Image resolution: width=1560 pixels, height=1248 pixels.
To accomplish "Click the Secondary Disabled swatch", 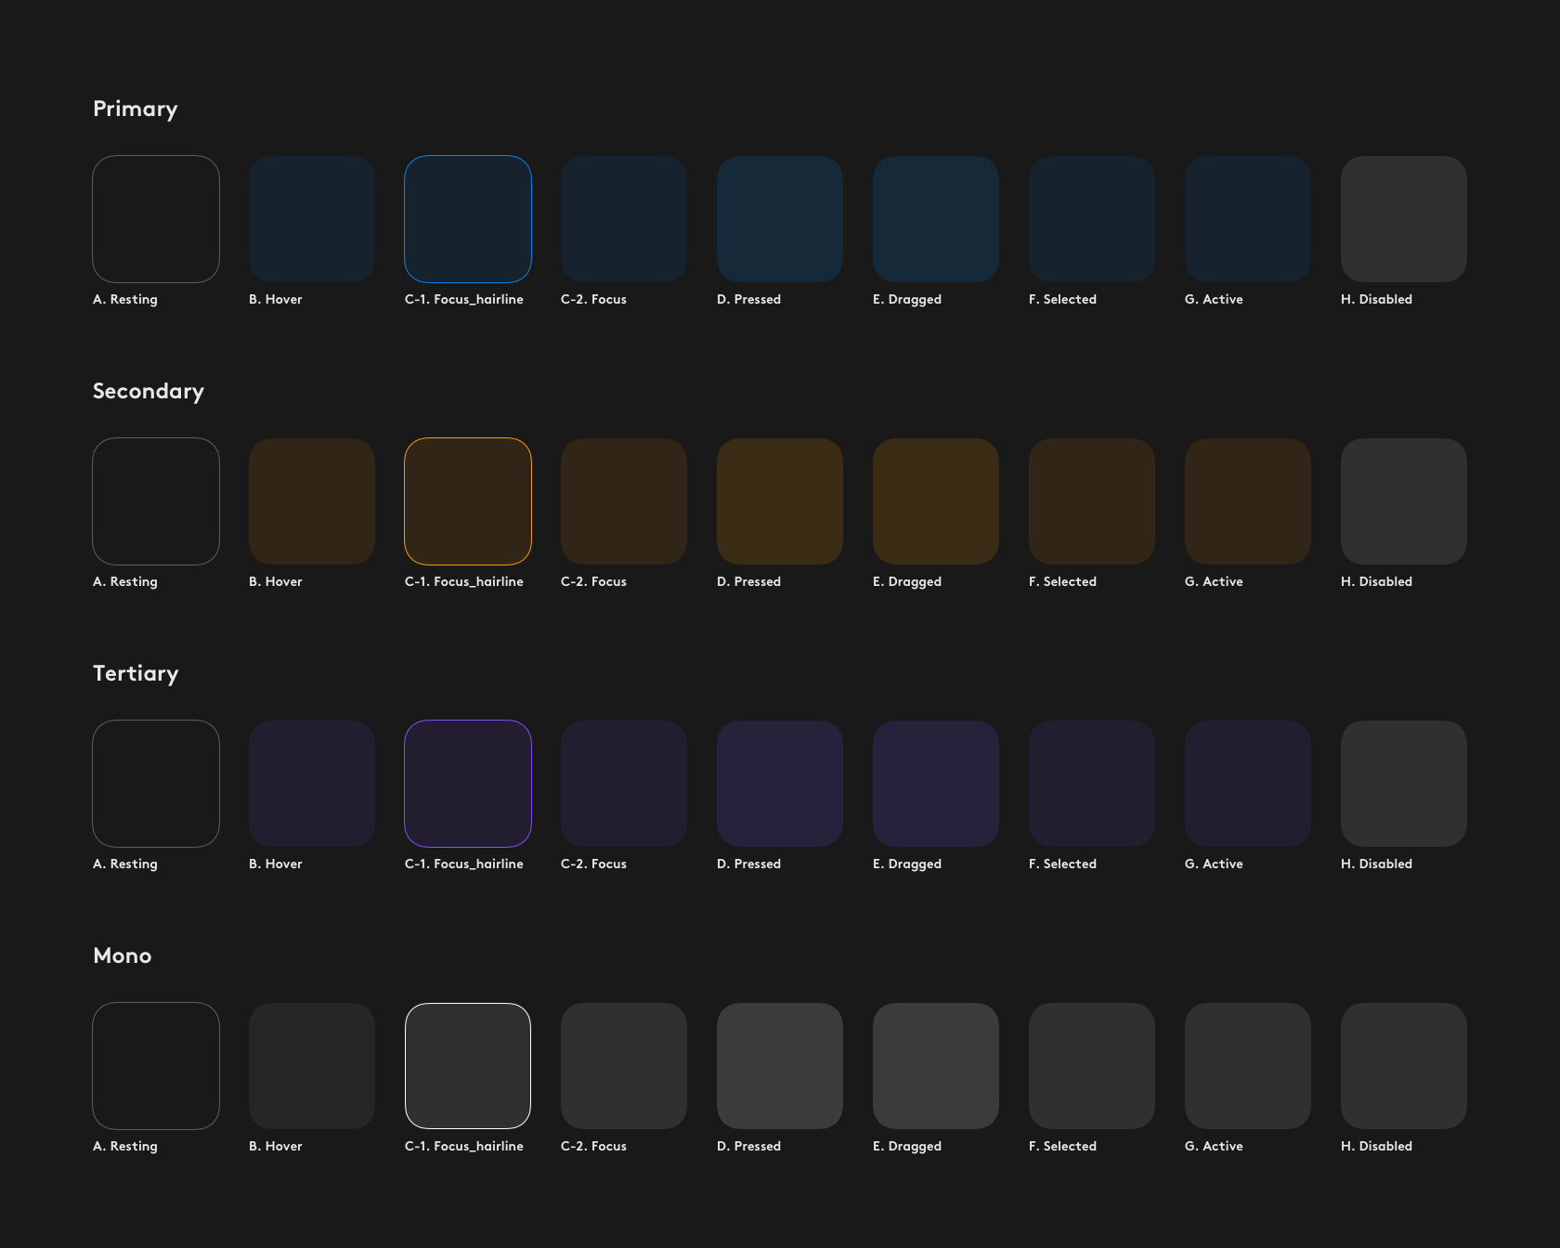I will click(1404, 501).
